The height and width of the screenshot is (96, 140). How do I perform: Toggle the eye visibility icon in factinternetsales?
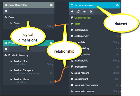85,12
